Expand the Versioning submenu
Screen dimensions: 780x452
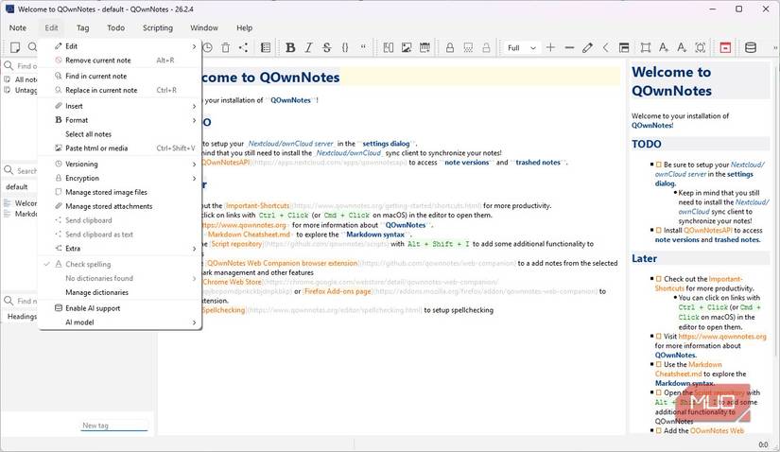[x=119, y=164]
